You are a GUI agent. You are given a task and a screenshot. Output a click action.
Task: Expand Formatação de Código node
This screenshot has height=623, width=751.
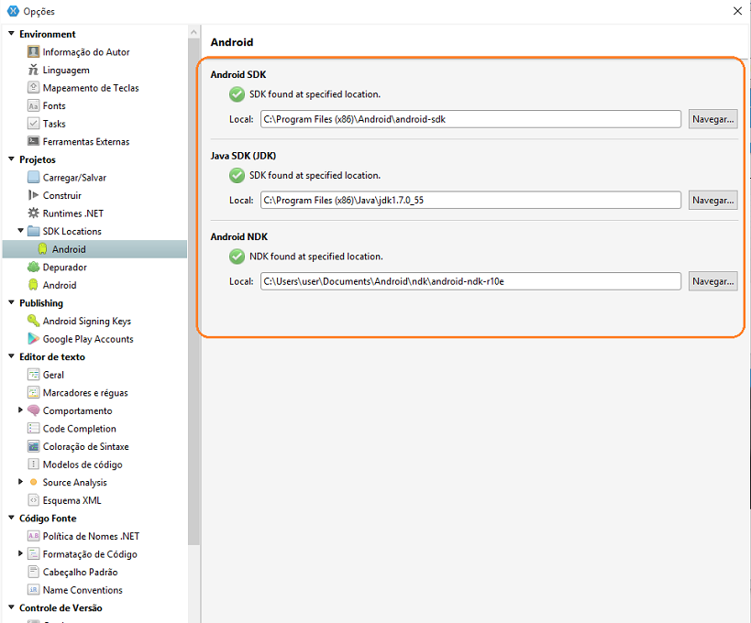pos(20,553)
